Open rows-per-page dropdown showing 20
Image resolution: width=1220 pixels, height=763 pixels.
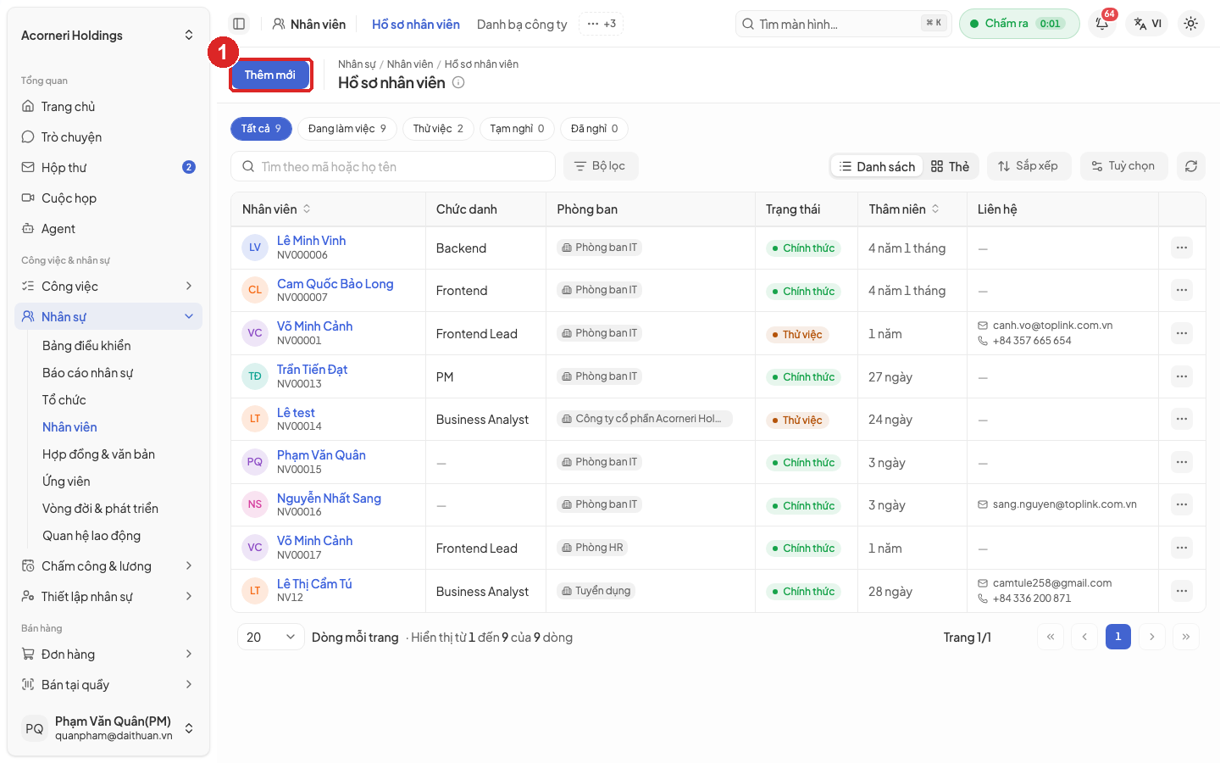[270, 637]
